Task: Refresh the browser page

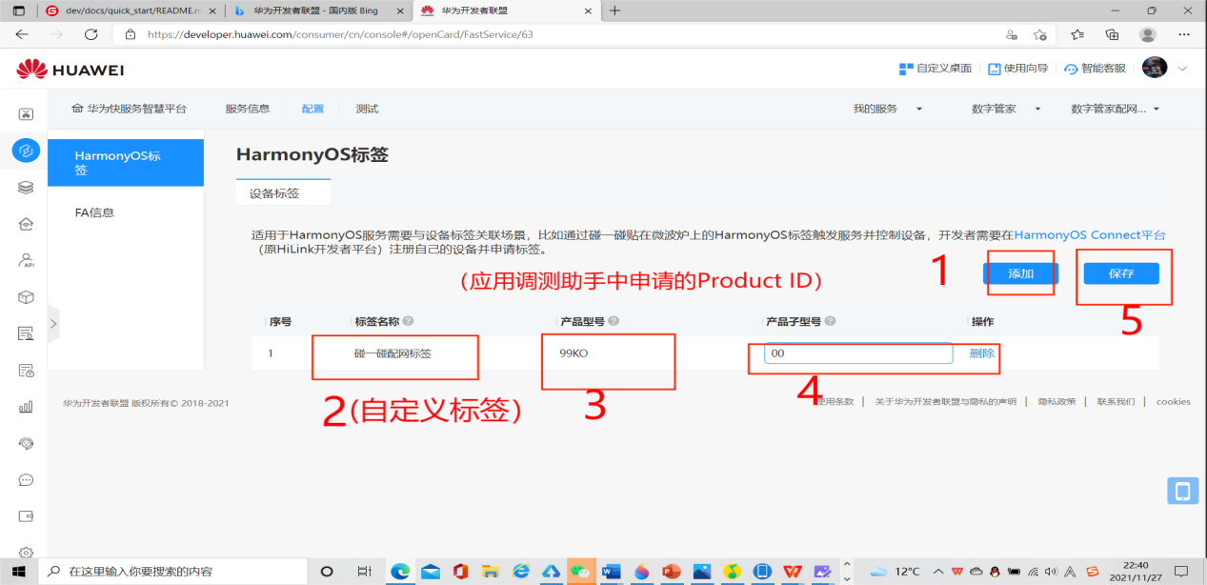Action: pyautogui.click(x=91, y=34)
